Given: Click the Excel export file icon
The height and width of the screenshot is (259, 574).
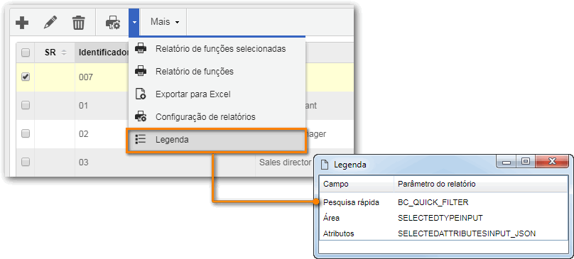Looking at the screenshot, I should click(x=141, y=94).
